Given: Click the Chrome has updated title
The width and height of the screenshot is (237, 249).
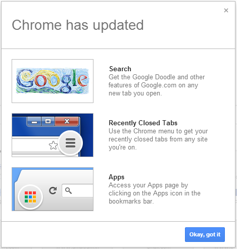Looking at the screenshot, I should tap(78, 25).
